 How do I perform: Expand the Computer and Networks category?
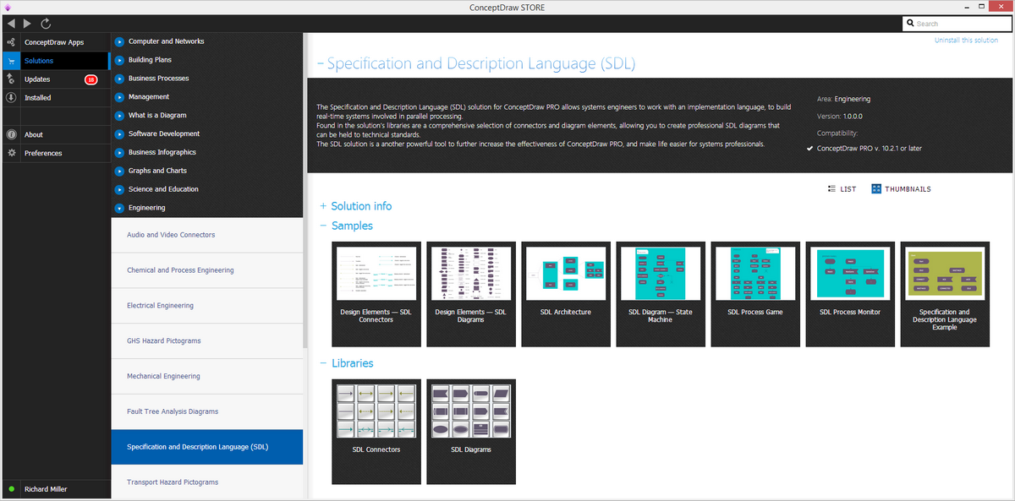(120, 41)
